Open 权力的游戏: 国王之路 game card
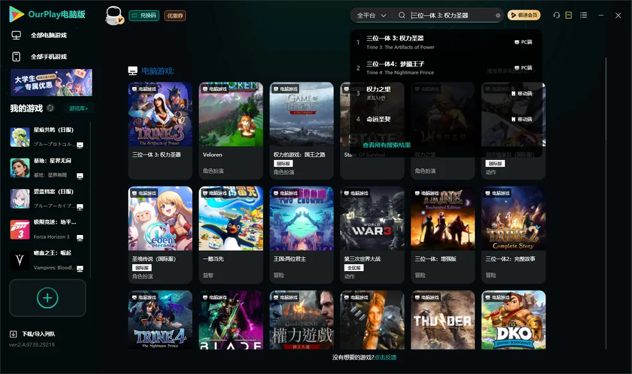 tap(301, 131)
